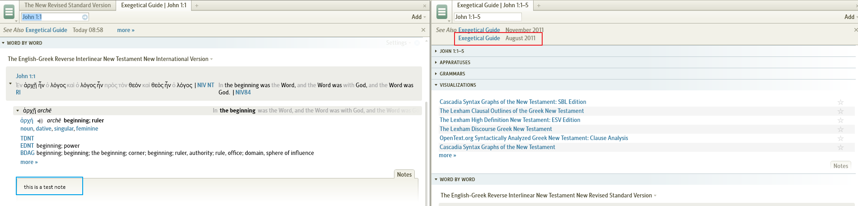Image resolution: width=858 pixels, height=206 pixels.
Task: Open The Lexham Discourse Greek New Testament link
Action: (x=496, y=129)
